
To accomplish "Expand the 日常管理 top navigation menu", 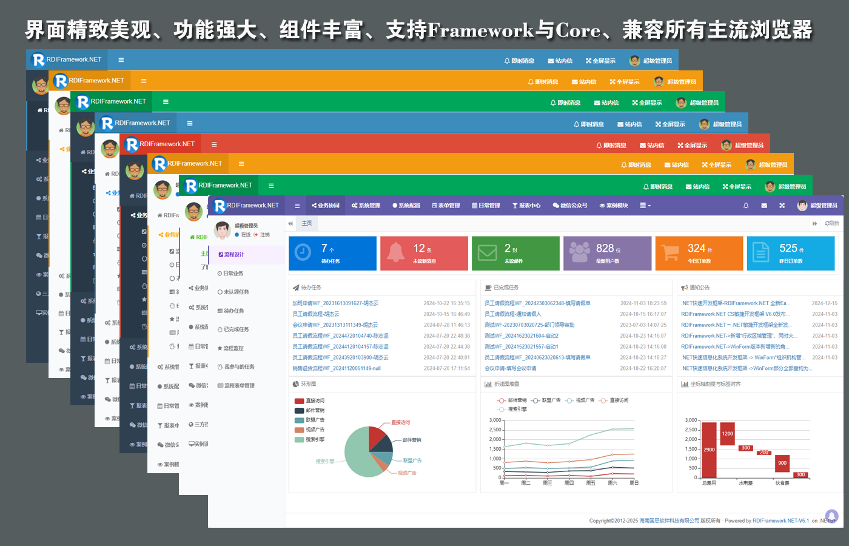I will click(486, 206).
